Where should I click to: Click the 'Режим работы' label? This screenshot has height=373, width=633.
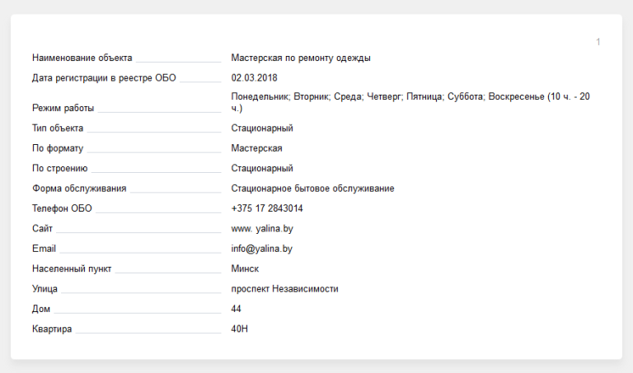[63, 108]
